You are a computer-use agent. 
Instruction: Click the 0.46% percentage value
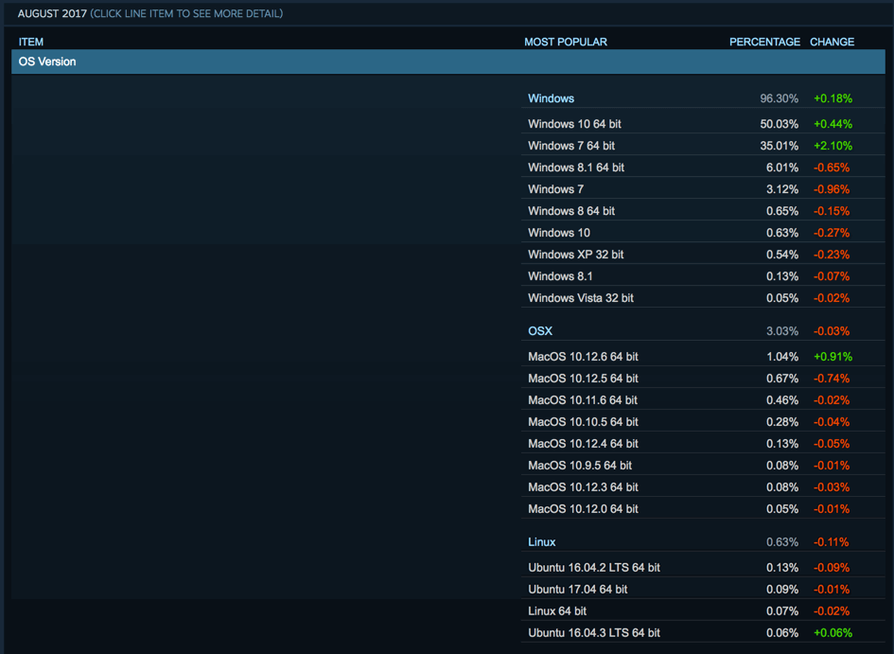(x=782, y=400)
